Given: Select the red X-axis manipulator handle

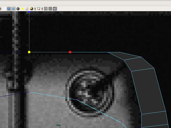Looking at the screenshot, I should (x=70, y=52).
